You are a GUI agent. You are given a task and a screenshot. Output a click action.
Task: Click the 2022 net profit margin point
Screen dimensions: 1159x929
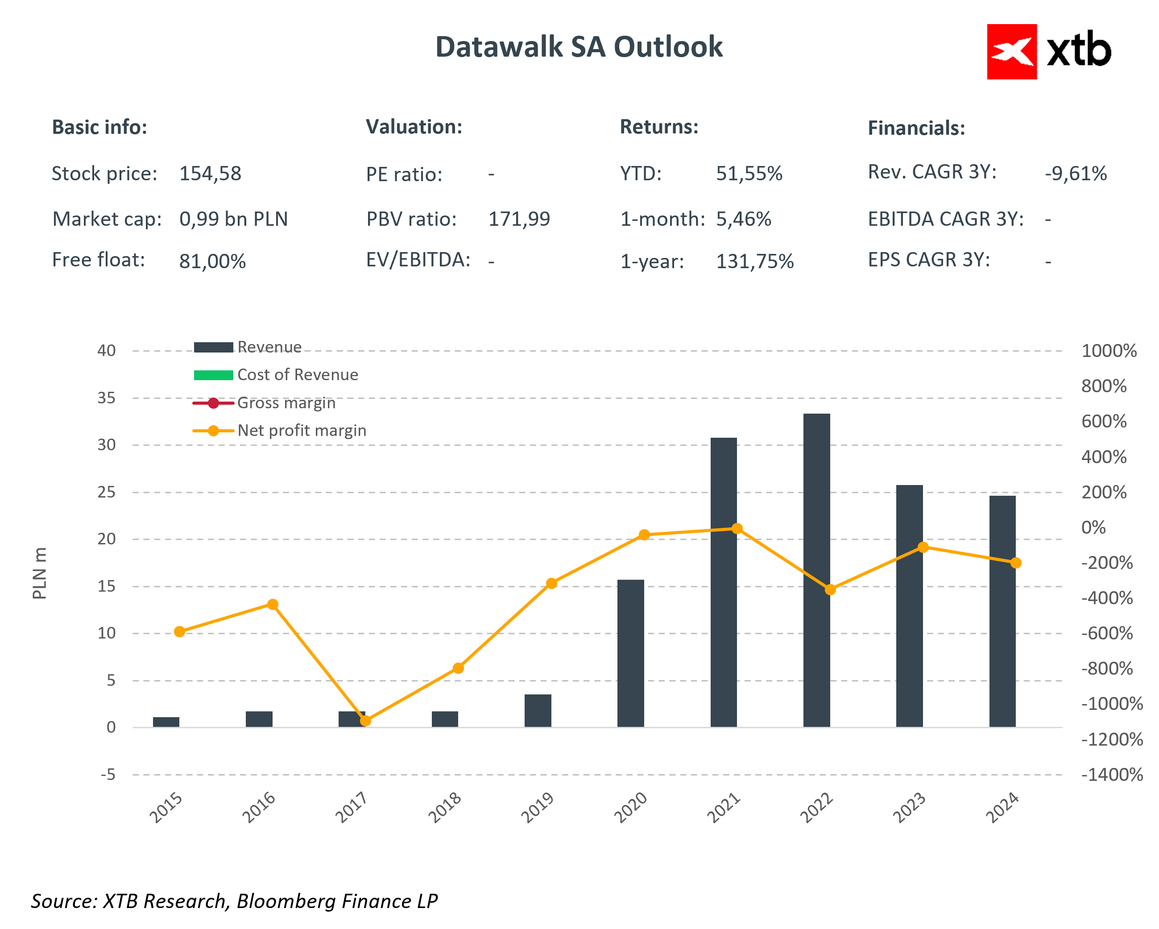pyautogui.click(x=830, y=590)
